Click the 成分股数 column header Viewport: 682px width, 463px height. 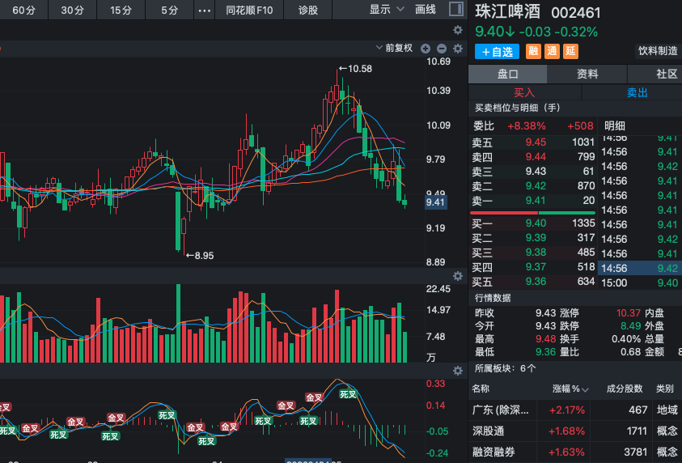coord(624,389)
